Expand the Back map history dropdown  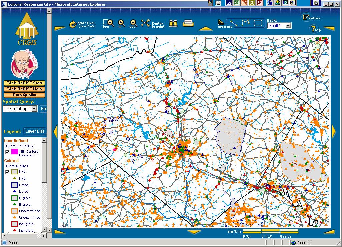[x=288, y=26]
